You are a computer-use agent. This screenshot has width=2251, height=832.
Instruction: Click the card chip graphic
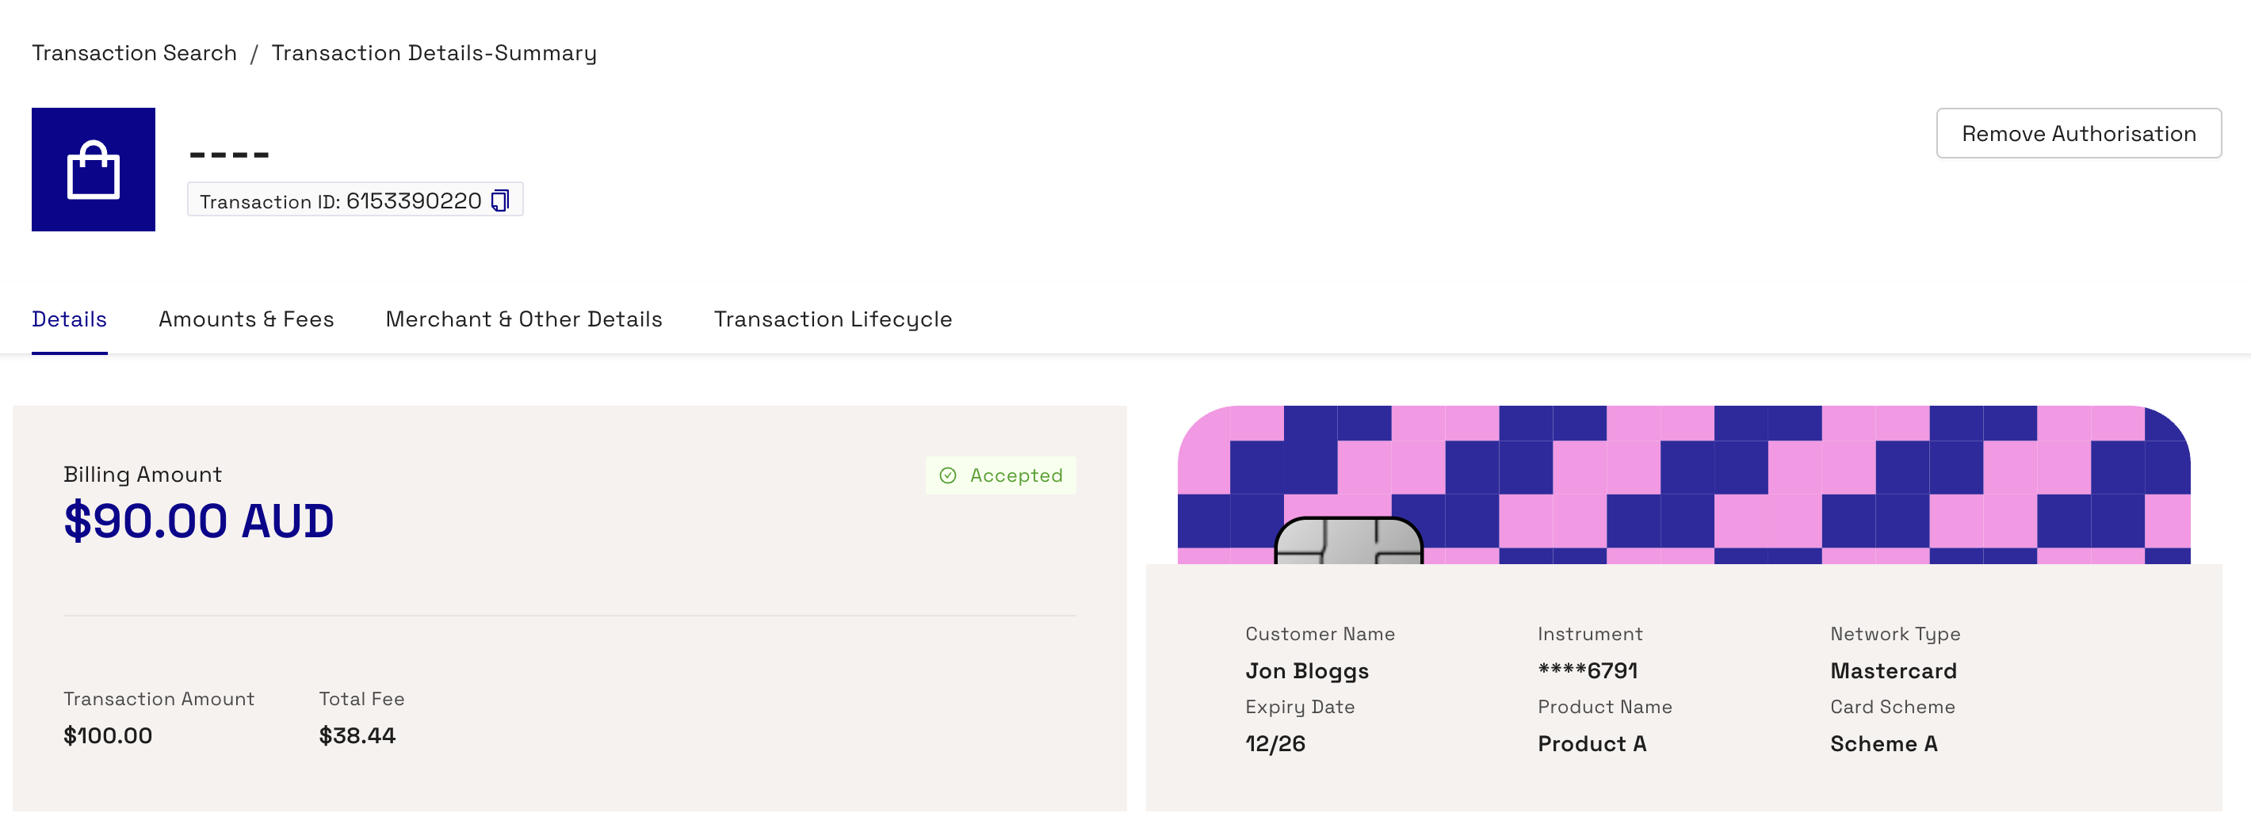(1348, 541)
